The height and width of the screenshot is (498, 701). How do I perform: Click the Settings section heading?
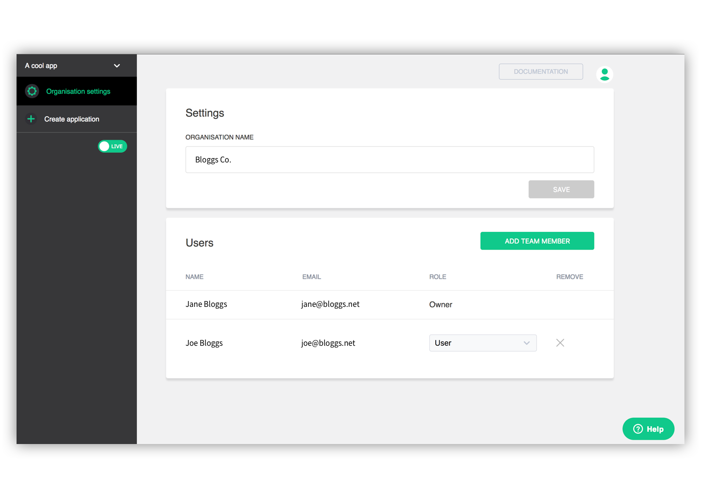point(205,113)
